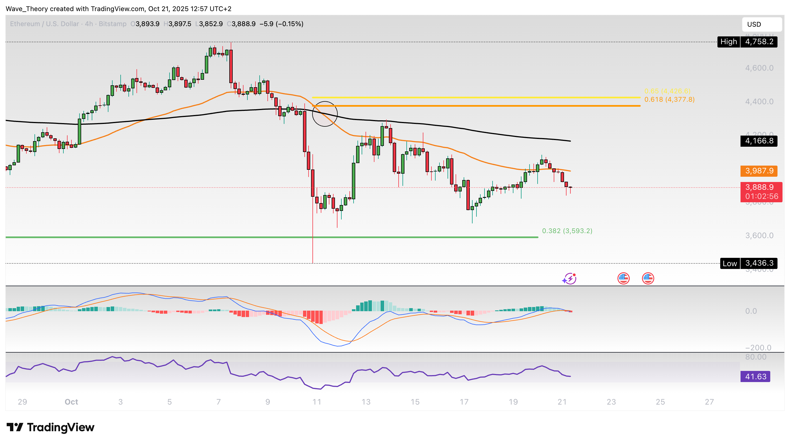Click the black 4,166.8 moving average price label
The width and height of the screenshot is (790, 444).
click(x=759, y=141)
